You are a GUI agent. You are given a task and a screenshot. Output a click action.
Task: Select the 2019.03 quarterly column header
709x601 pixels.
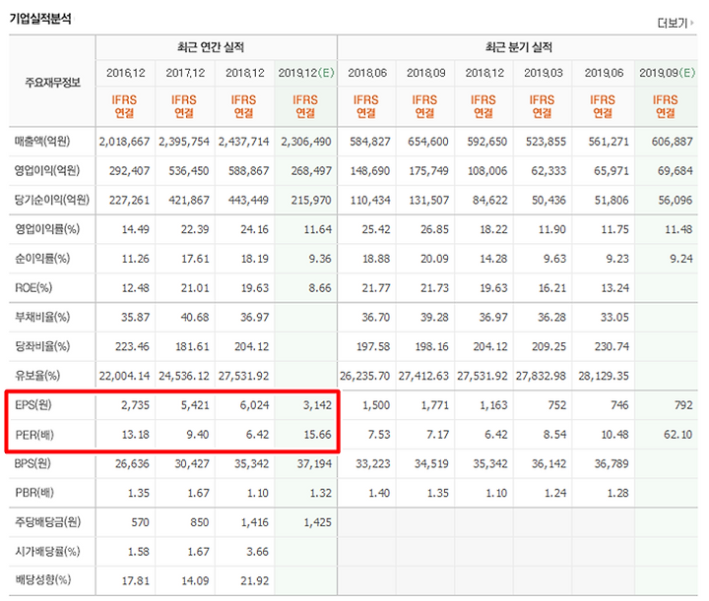pyautogui.click(x=543, y=73)
